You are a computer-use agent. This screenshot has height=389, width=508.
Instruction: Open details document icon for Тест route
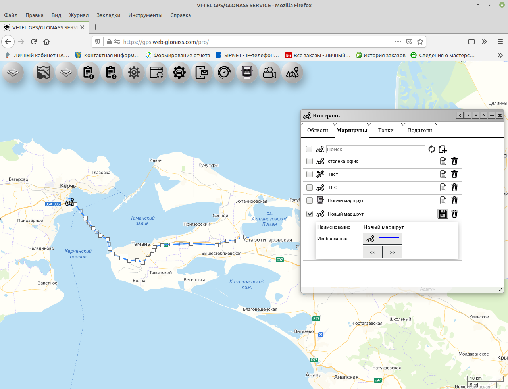tap(443, 174)
